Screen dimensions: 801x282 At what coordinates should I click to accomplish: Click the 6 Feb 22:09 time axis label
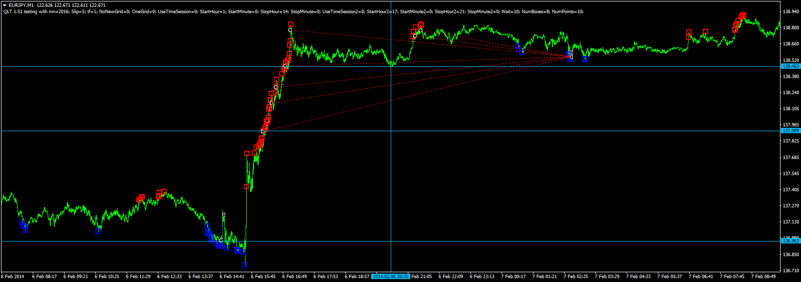tap(451, 277)
